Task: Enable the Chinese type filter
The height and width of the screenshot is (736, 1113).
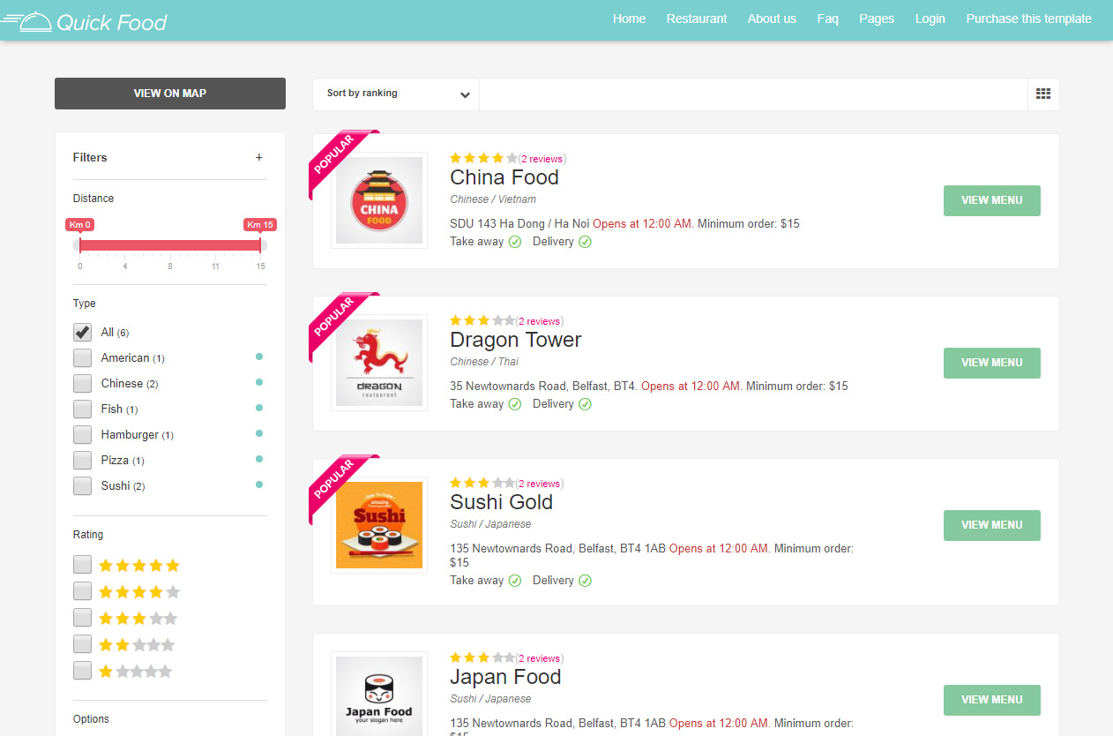Action: click(82, 384)
